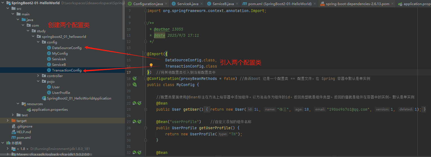Click first bean gutter icon on line 27

pos(134,122)
